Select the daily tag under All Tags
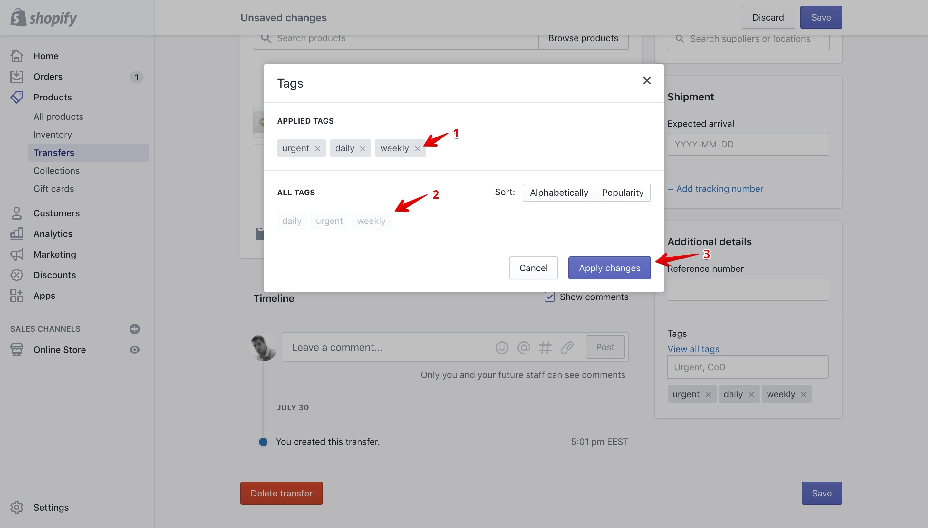The image size is (928, 528). (x=292, y=221)
